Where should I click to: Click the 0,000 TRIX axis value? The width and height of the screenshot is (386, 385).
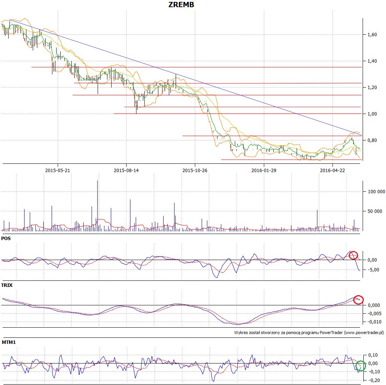pyautogui.click(x=374, y=305)
